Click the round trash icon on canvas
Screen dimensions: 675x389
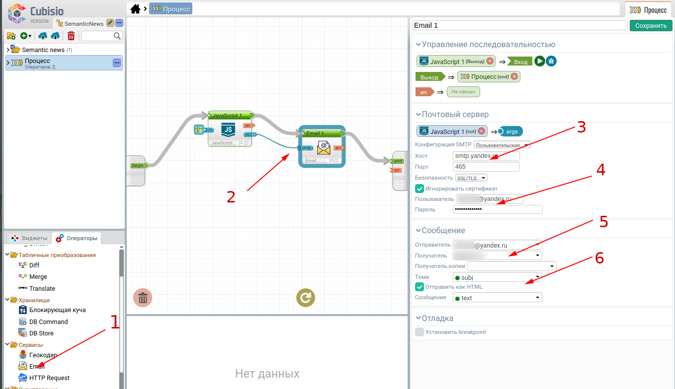click(x=143, y=298)
